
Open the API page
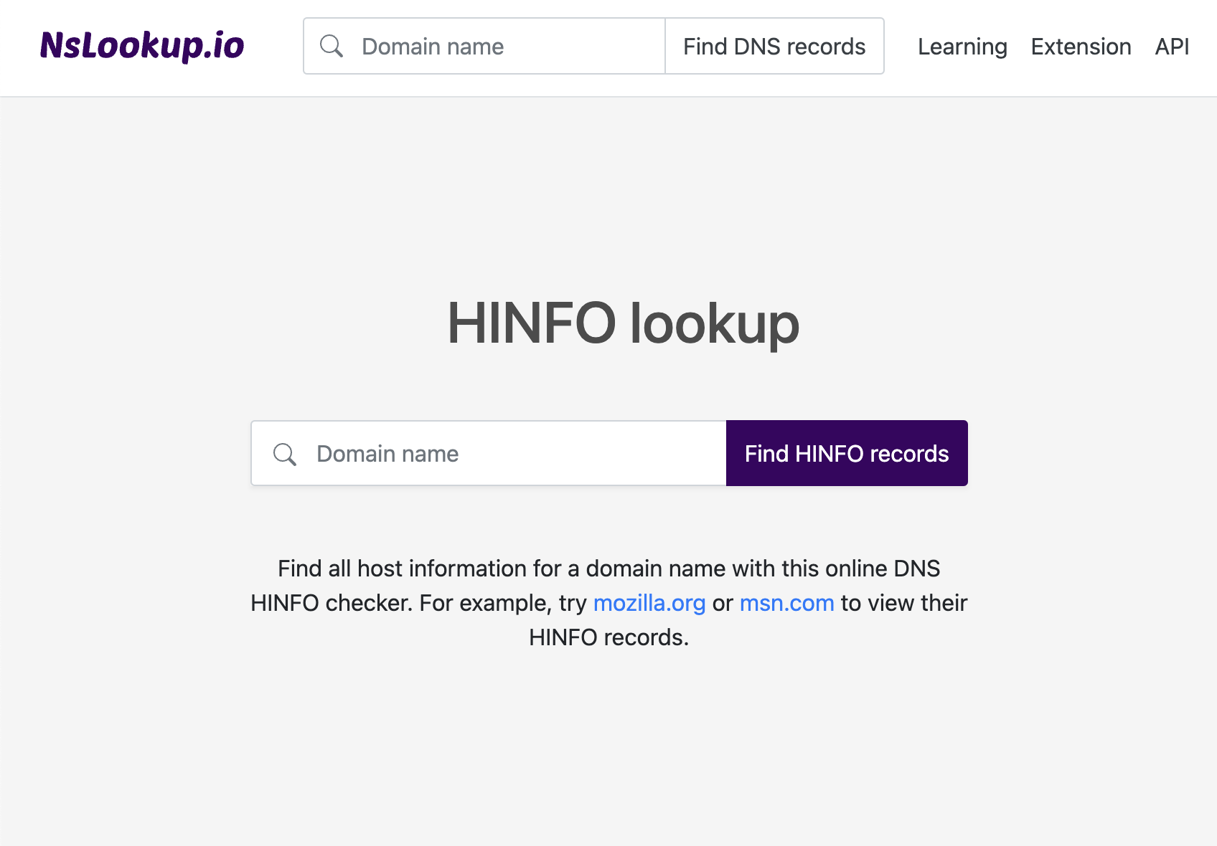(1171, 46)
